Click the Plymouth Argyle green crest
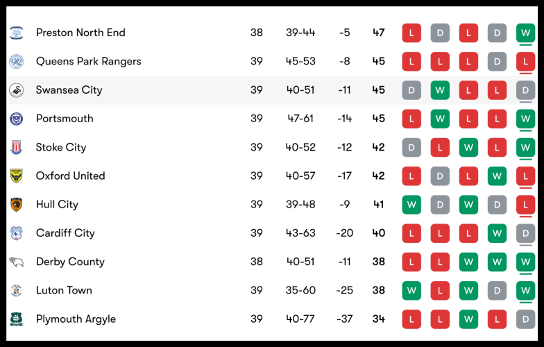Screen dimensions: 544x347 point(16,319)
